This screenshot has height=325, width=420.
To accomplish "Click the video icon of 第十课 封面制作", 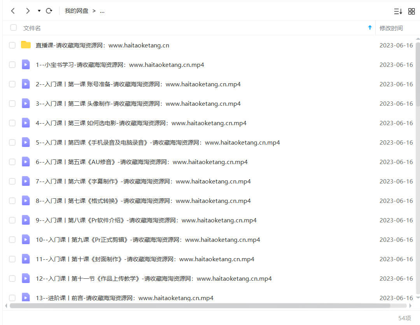I will [26, 259].
